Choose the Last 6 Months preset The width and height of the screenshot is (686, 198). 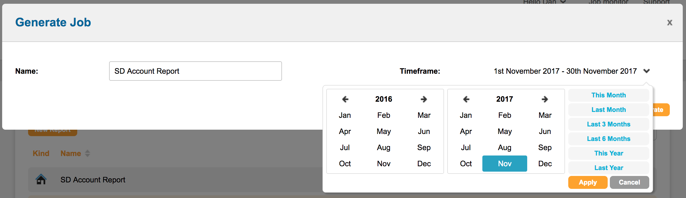coord(608,139)
